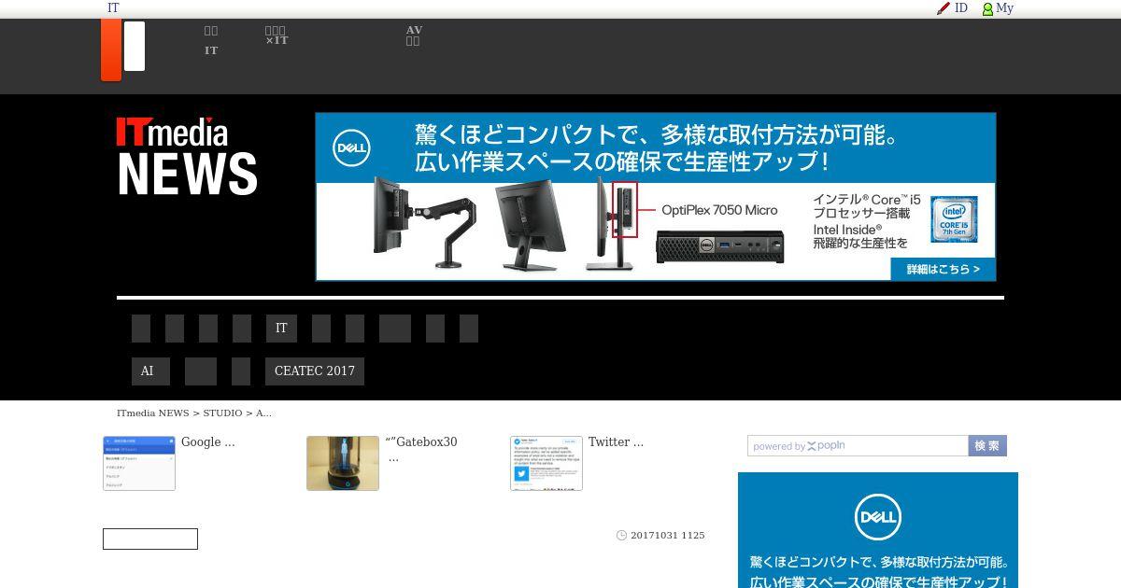This screenshot has width=1121, height=588.
Task: Open the first blank category box in navigation
Action: (141, 329)
